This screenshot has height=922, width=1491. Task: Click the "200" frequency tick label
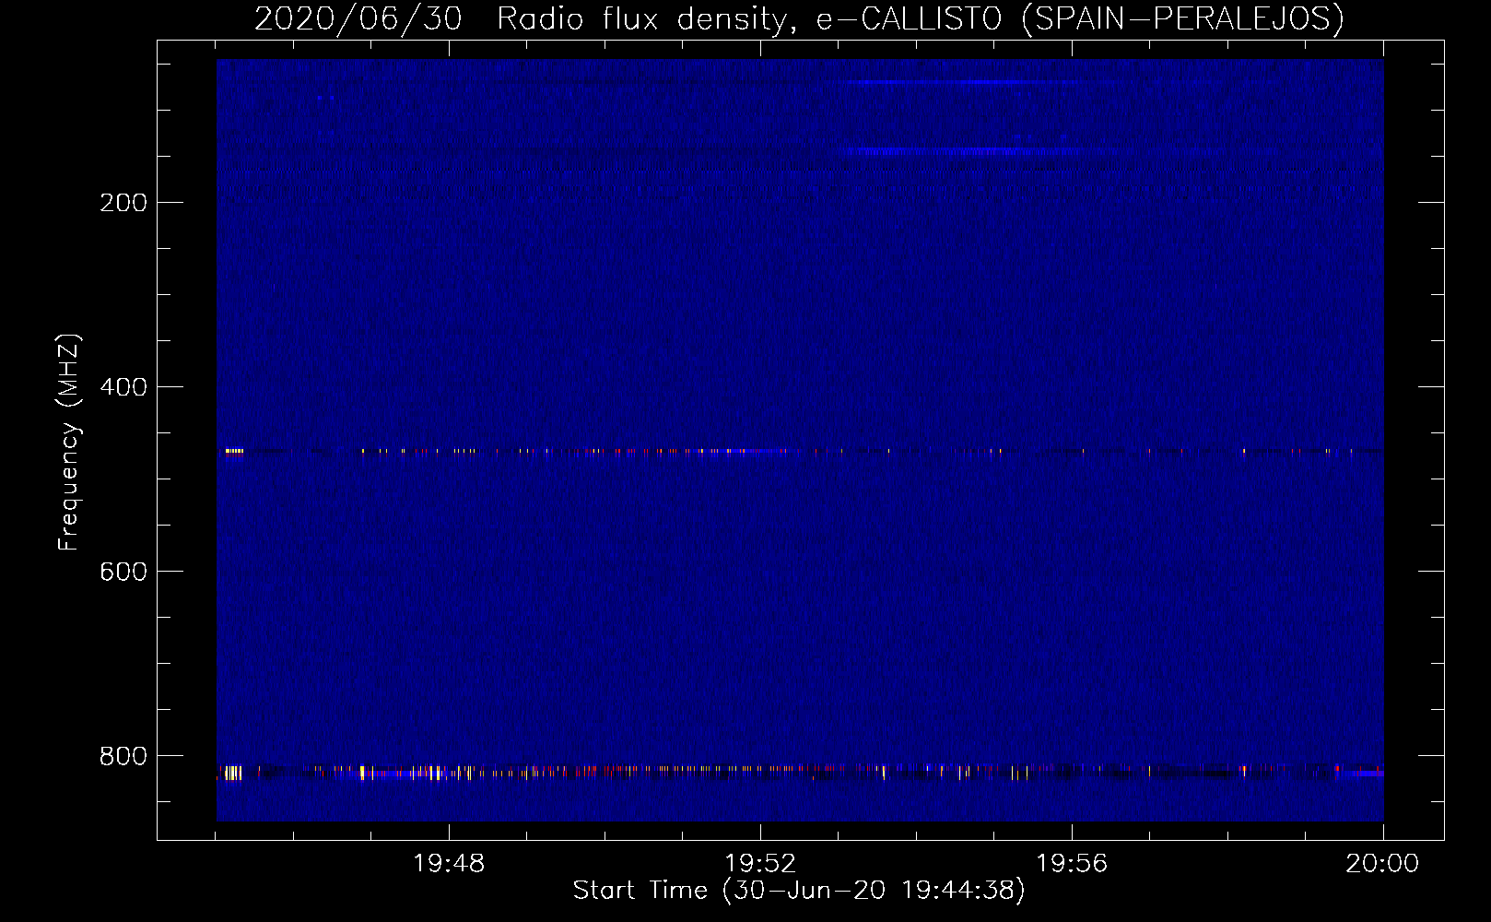point(123,203)
